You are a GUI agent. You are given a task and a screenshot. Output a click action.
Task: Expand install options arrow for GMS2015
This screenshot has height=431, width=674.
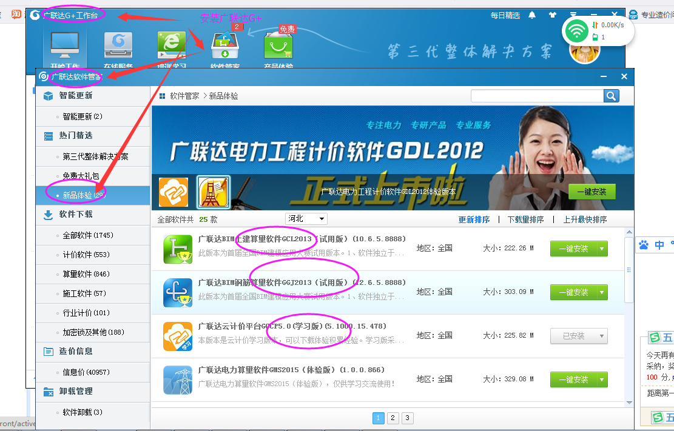[602, 380]
